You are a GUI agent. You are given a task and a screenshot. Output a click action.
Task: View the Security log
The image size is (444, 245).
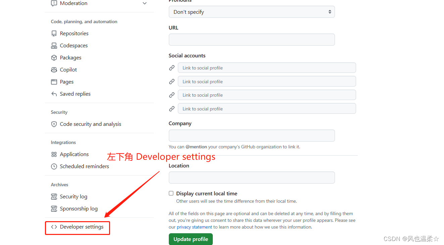click(x=73, y=197)
